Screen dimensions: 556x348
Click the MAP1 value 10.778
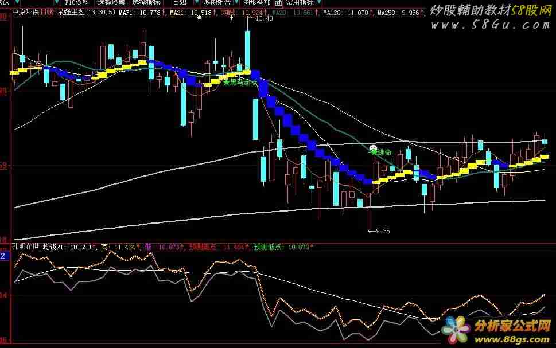point(150,13)
